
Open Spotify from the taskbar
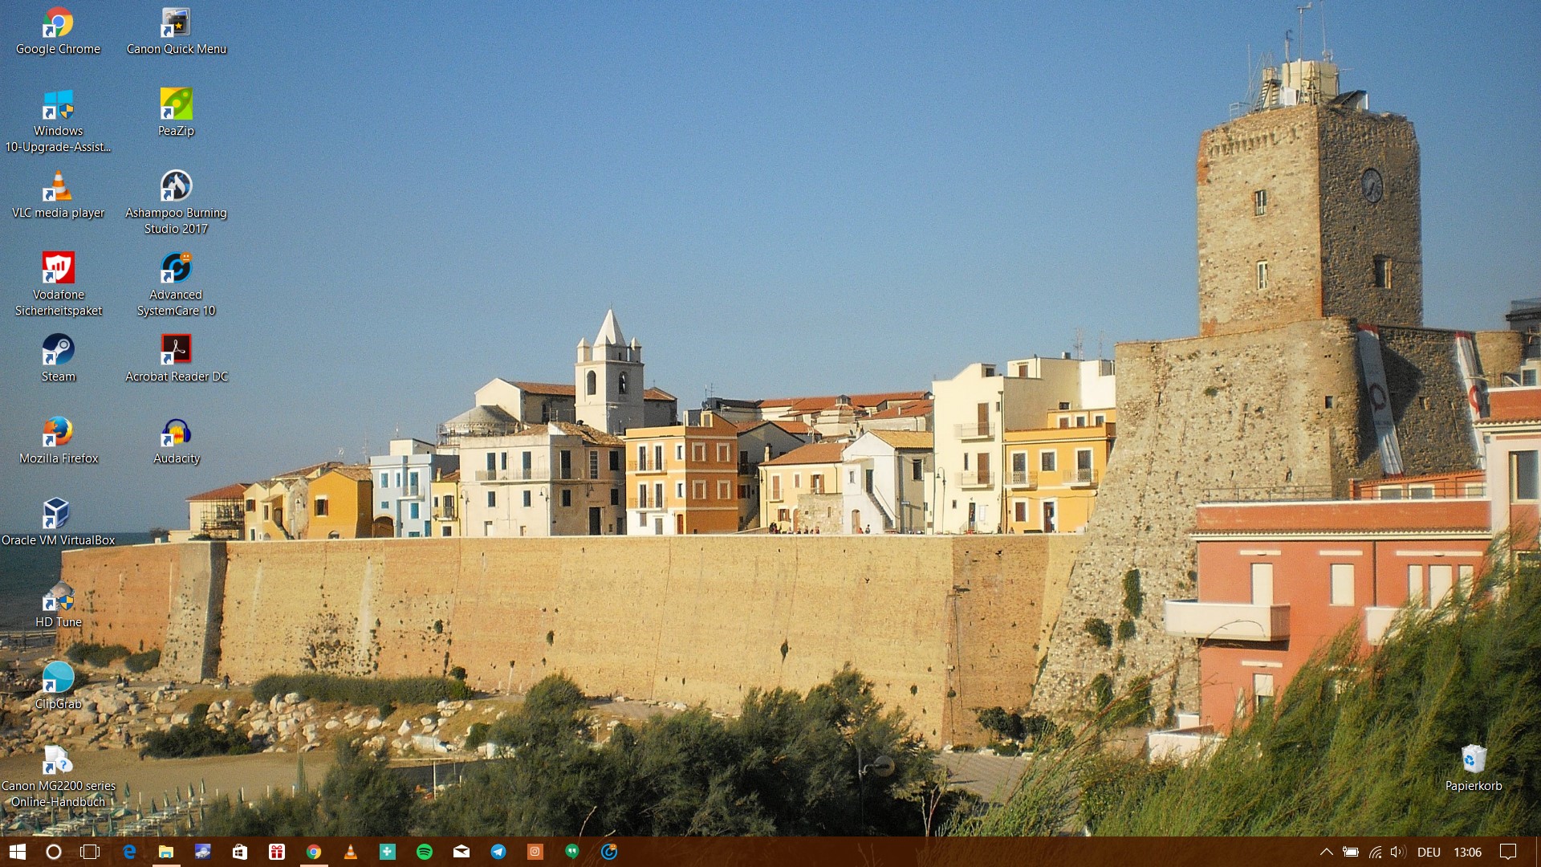pyautogui.click(x=425, y=852)
